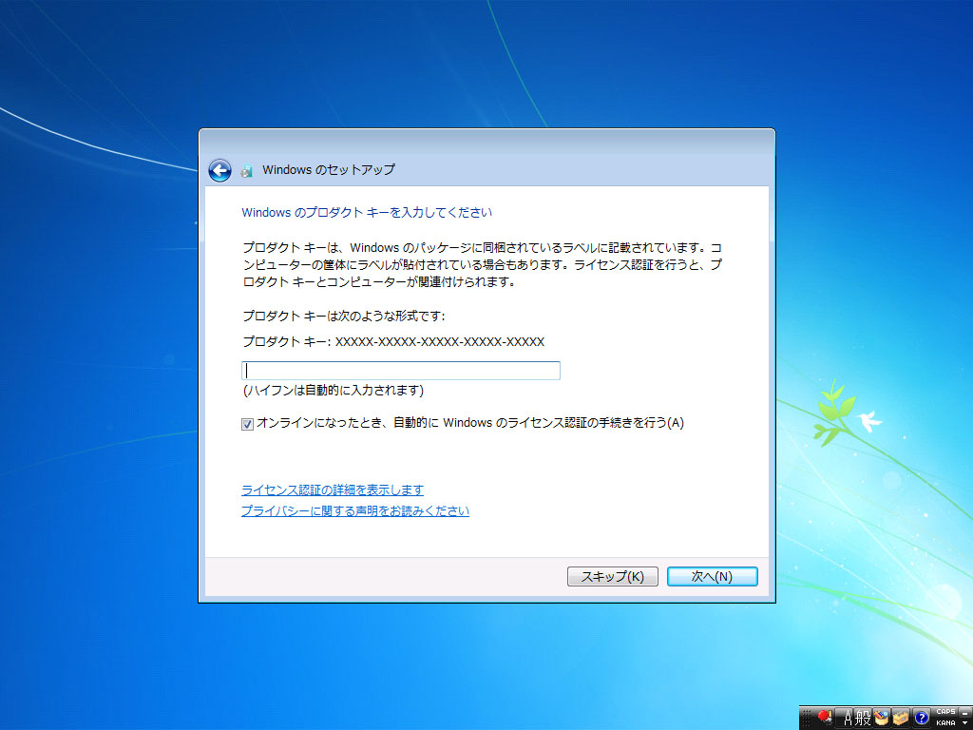
Task: Select the 'A' input mode icon
Action: click(x=849, y=718)
